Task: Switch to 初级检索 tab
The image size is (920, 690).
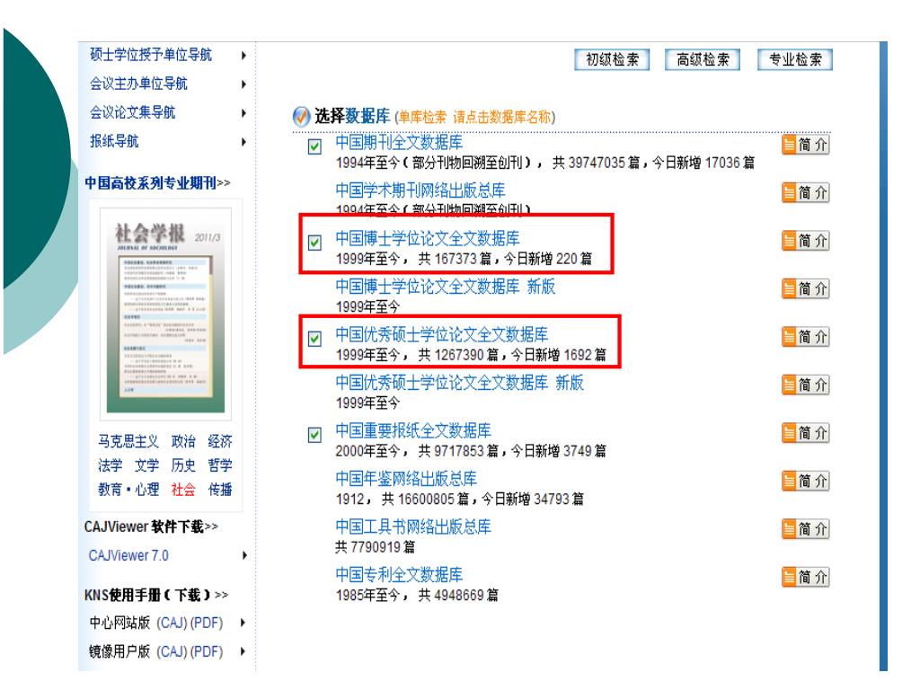Action: (x=612, y=59)
